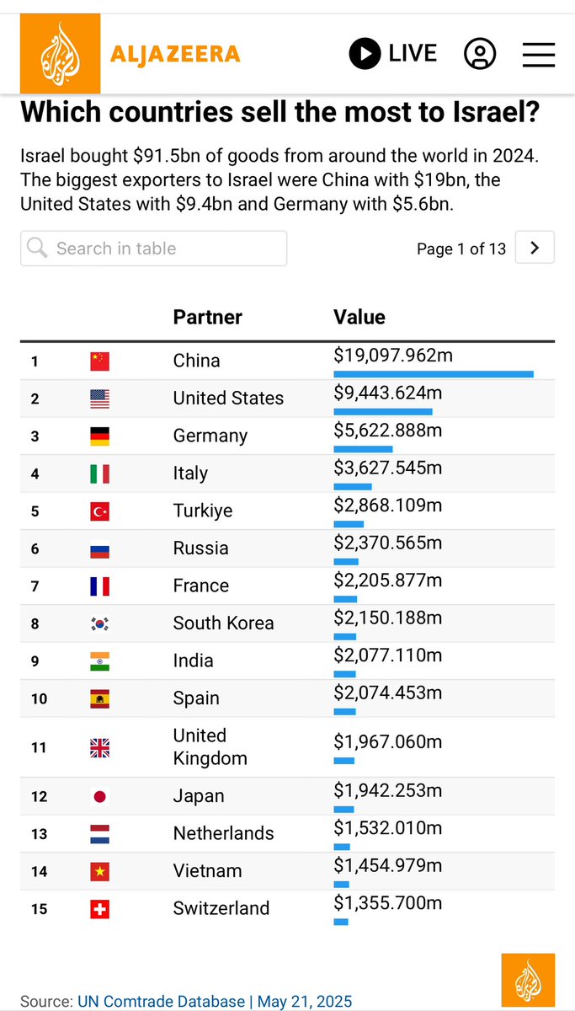
Task: Click the Switzerland flag icon
Action: (99, 909)
